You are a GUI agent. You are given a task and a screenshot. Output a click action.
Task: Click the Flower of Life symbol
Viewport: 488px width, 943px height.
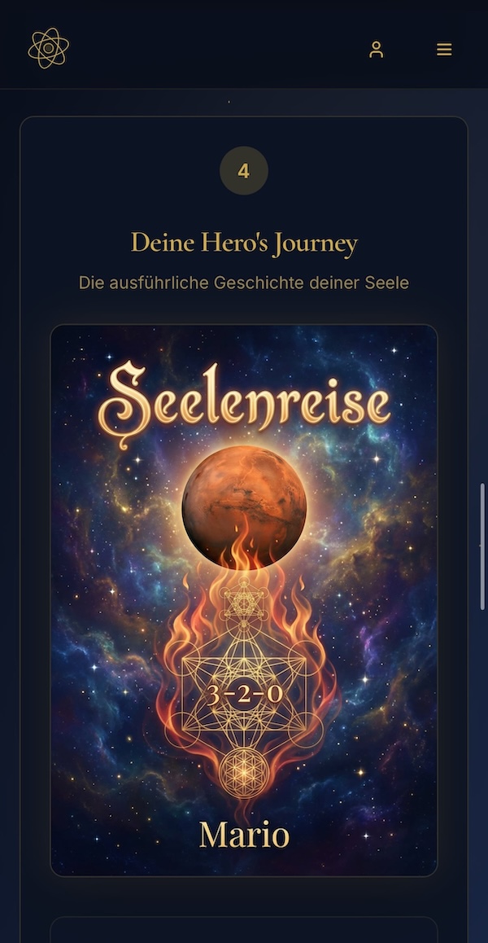click(x=243, y=773)
